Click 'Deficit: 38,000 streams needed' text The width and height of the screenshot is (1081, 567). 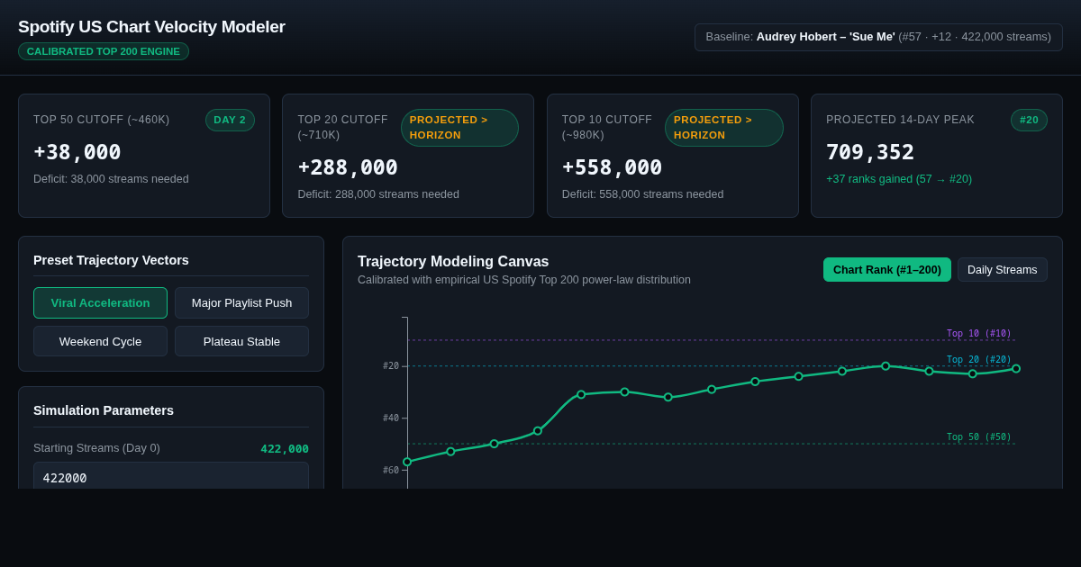click(x=111, y=179)
